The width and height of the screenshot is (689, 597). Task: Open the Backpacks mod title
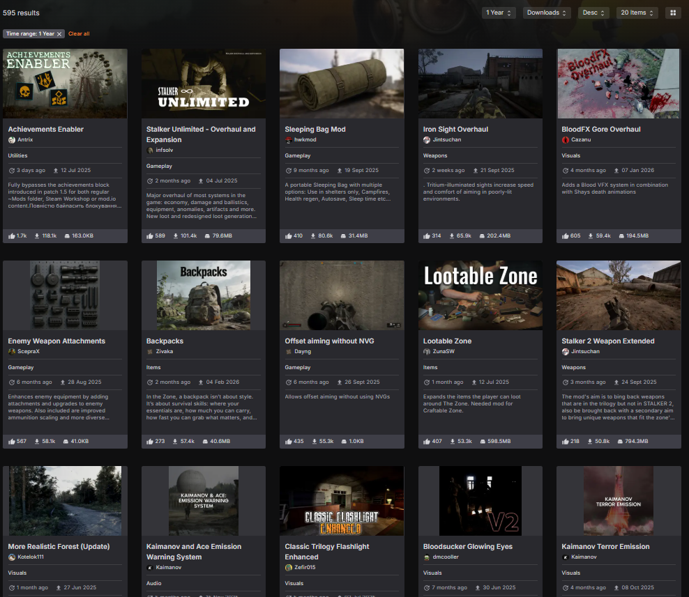click(x=165, y=341)
